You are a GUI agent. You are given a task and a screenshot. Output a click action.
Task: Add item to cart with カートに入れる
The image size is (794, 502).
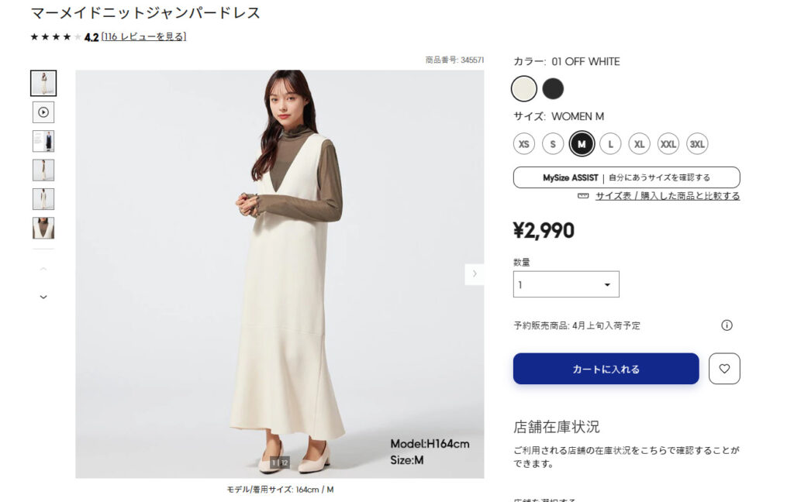click(606, 369)
